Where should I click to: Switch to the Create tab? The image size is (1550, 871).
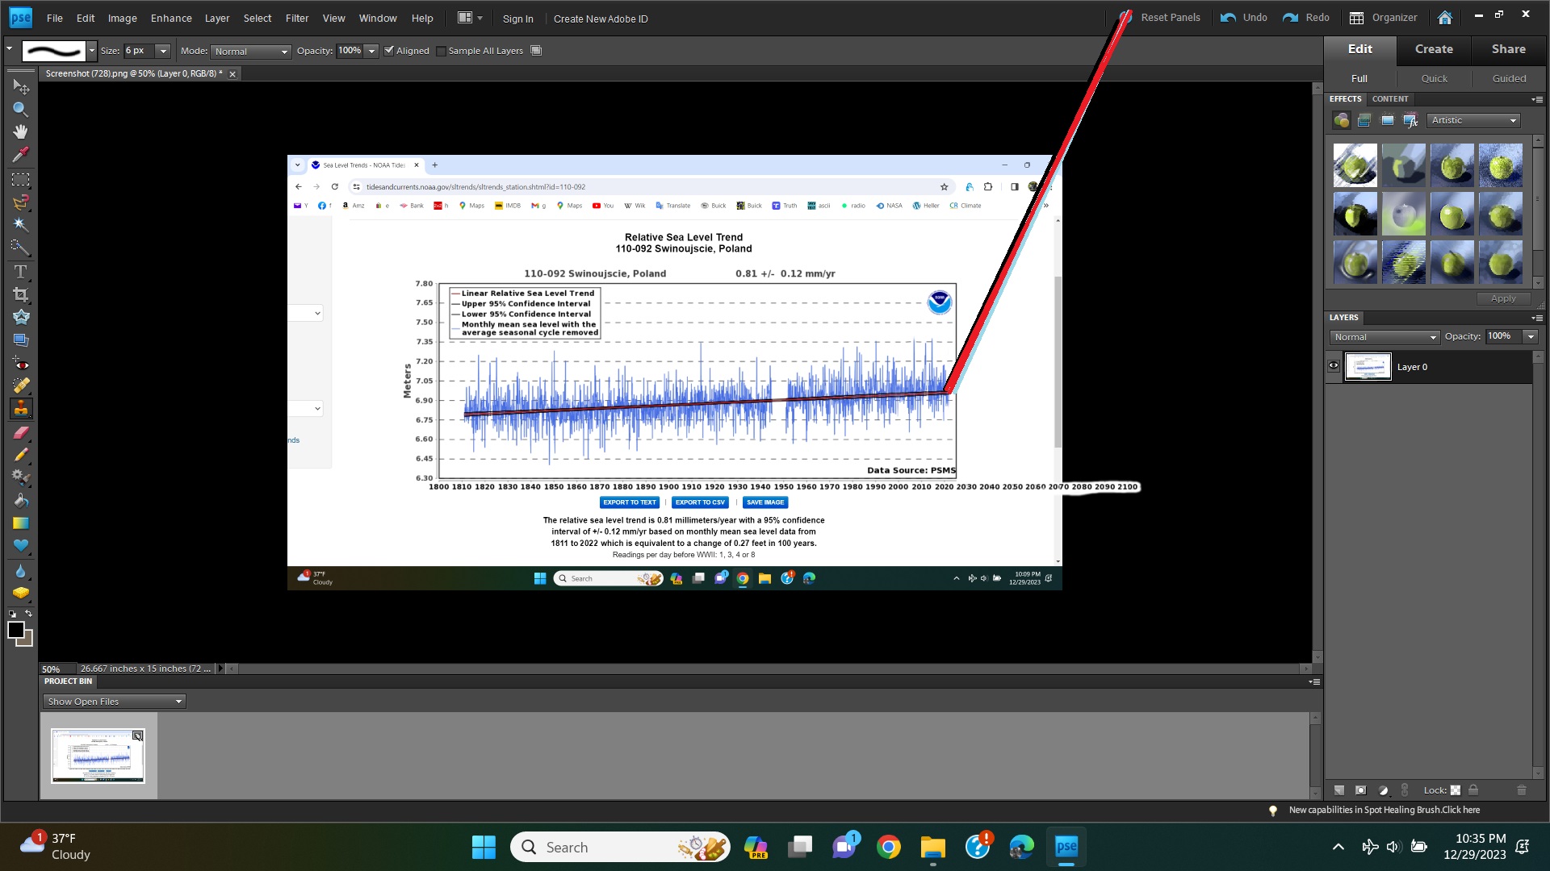pyautogui.click(x=1434, y=49)
